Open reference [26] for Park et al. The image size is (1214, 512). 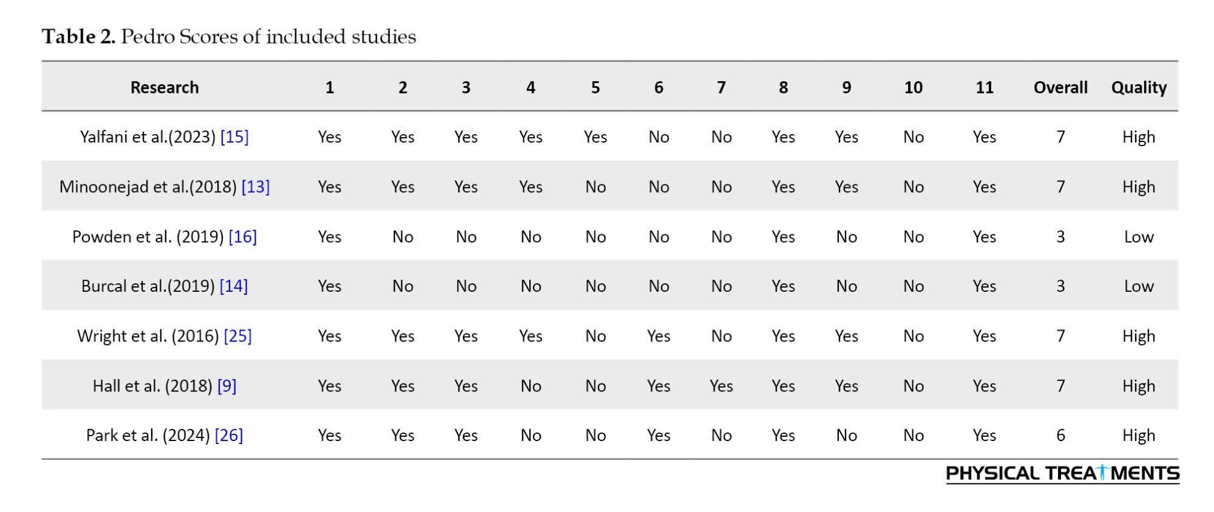point(229,436)
